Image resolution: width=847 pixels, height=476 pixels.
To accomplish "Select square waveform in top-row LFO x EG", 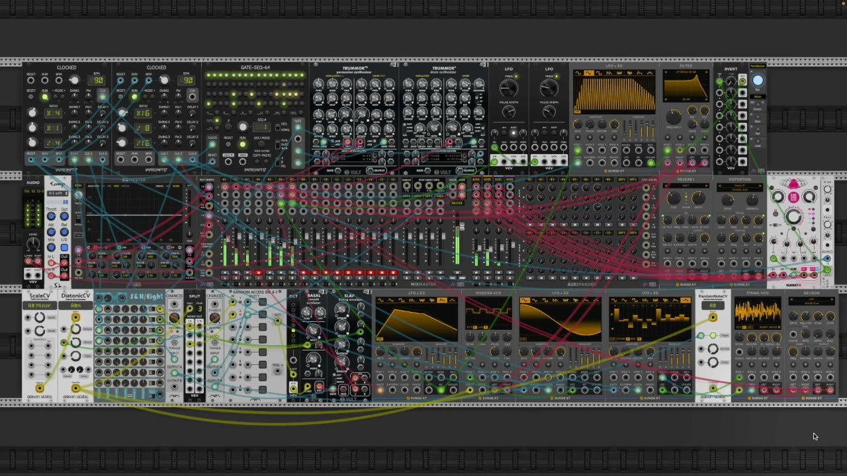I will click(x=599, y=73).
